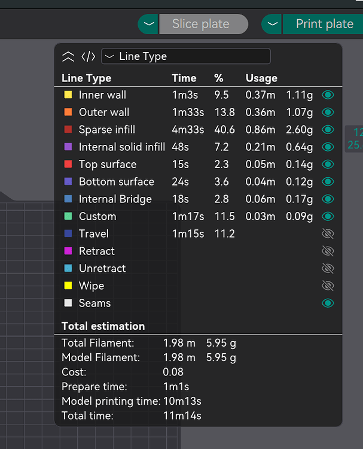Click the dark red Sparse infill swatch
The height and width of the screenshot is (449, 363).
pyautogui.click(x=68, y=129)
